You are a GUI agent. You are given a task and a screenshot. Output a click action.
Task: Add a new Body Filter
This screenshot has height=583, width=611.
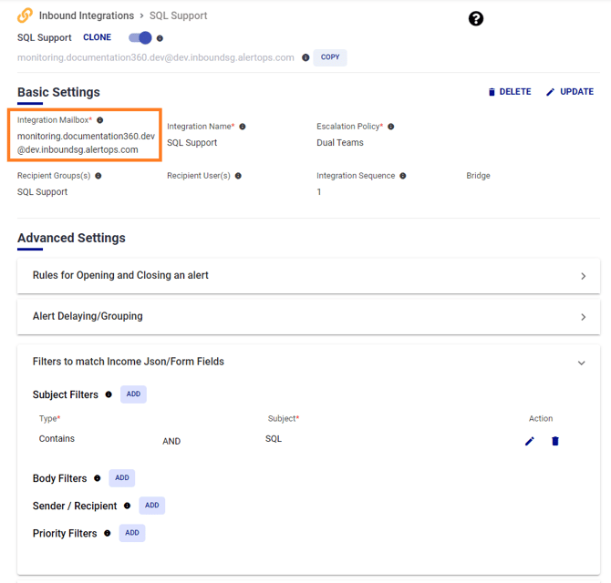(122, 478)
